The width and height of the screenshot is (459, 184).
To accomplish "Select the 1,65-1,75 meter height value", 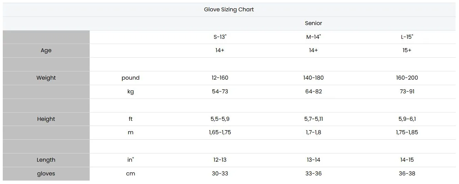I will coord(220,133).
